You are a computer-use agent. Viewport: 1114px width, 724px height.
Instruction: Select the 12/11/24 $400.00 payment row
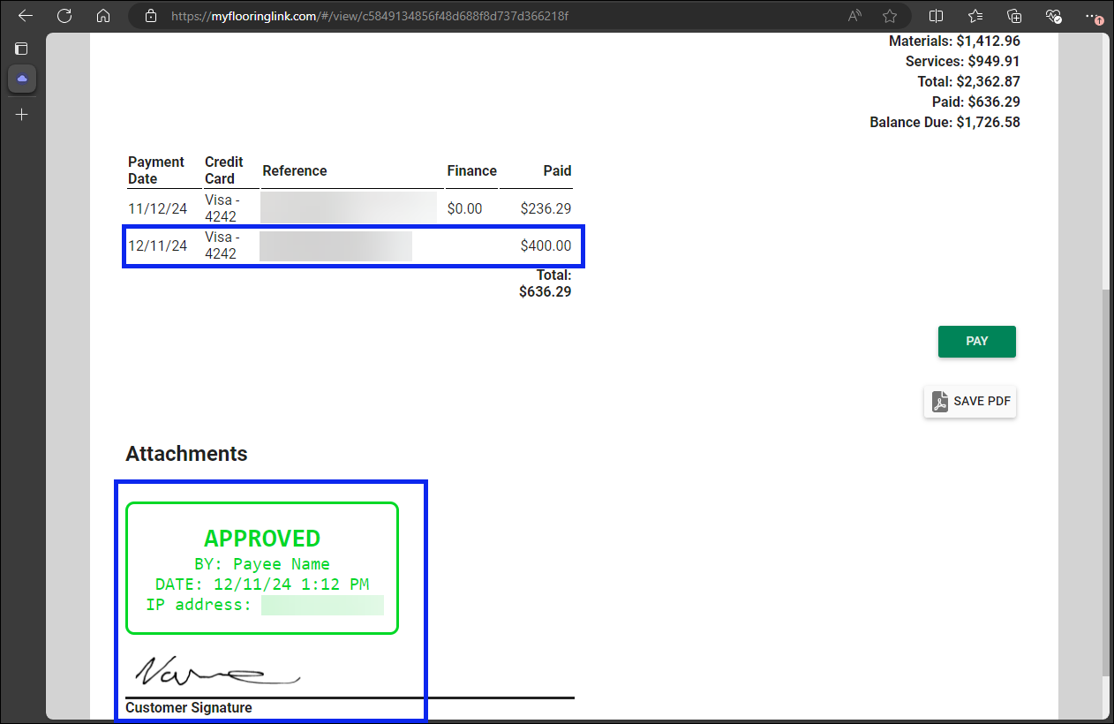point(353,246)
